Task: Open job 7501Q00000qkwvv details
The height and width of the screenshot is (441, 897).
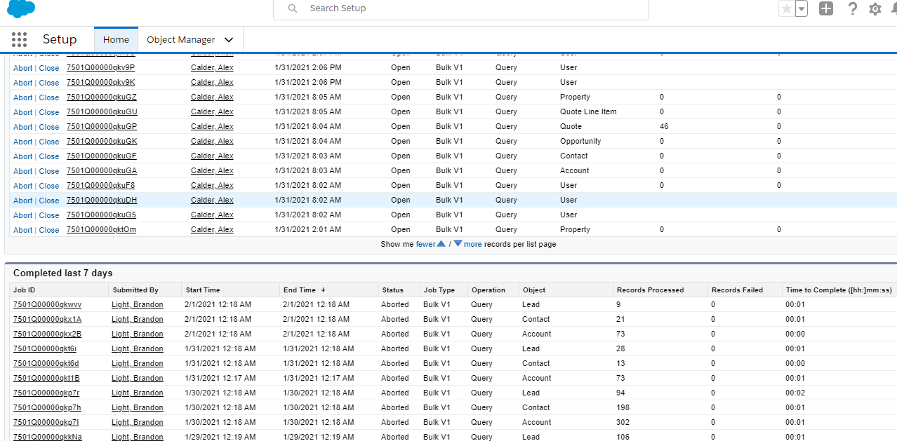Action: [46, 304]
